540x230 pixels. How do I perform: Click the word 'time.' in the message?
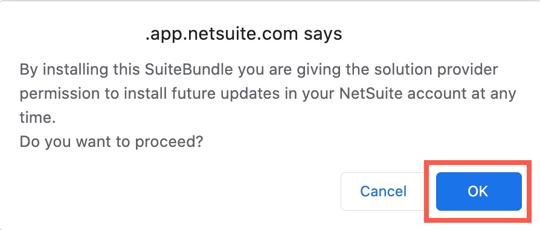[x=37, y=118]
